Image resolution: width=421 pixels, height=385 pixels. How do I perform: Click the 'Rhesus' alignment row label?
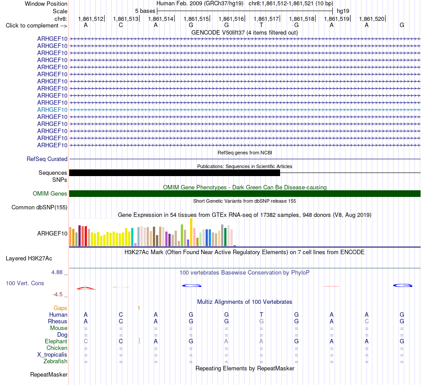[58, 321]
